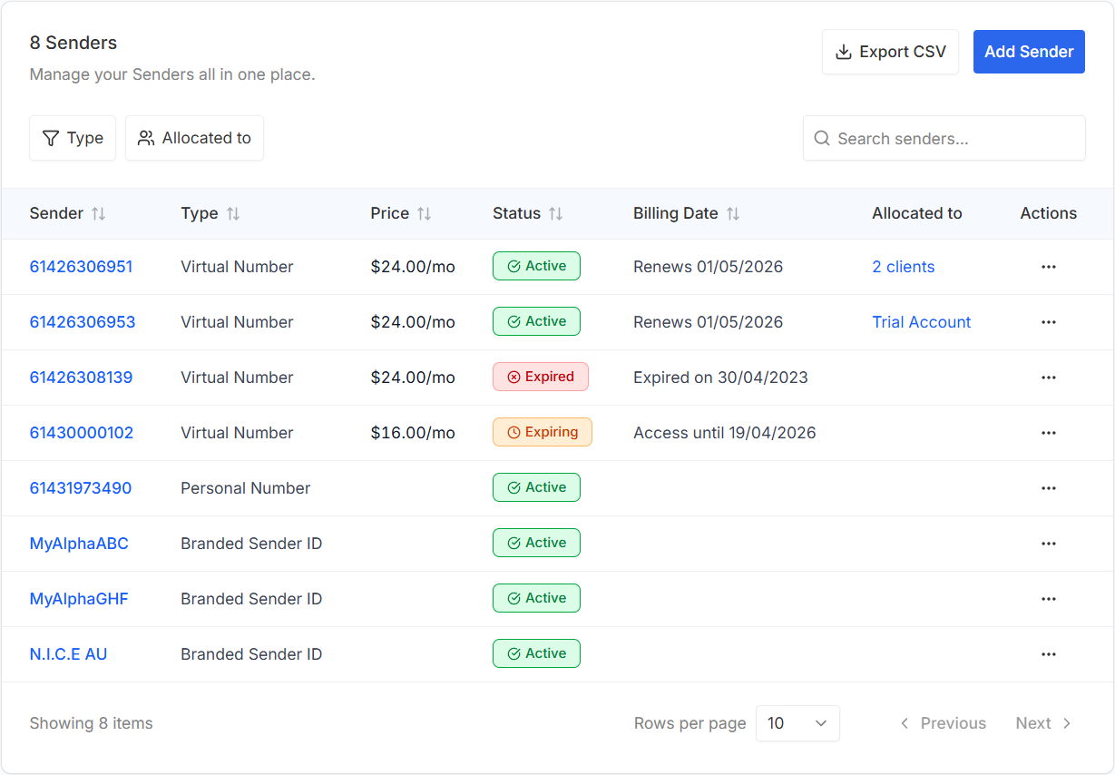
Task: Sort table by Price column
Action: (401, 213)
